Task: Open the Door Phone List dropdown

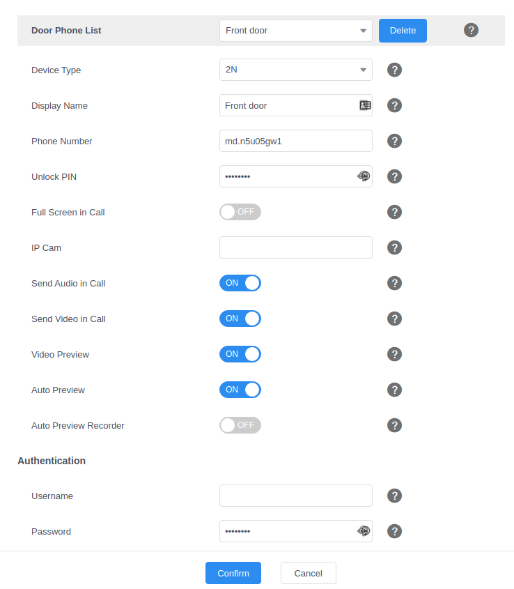Action: coord(295,31)
